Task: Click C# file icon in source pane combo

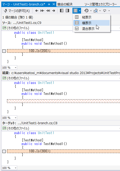Action: coord(4,28)
